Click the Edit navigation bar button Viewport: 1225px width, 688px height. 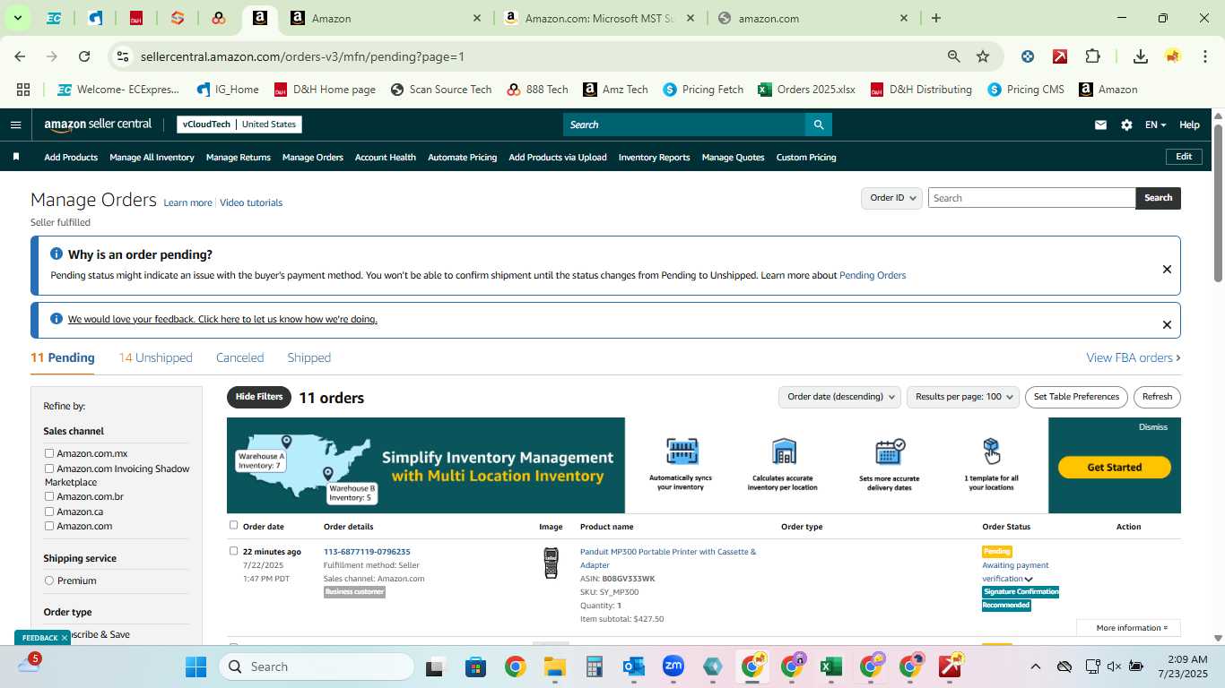(x=1184, y=157)
